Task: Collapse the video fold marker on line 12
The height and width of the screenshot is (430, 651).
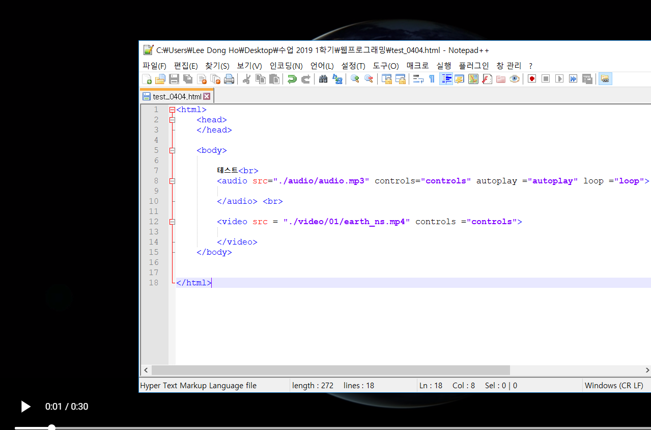Action: click(172, 222)
